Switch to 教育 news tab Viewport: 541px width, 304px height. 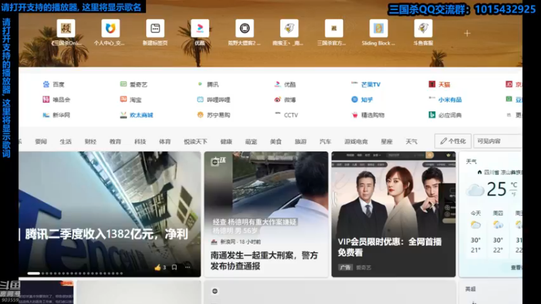click(x=115, y=141)
